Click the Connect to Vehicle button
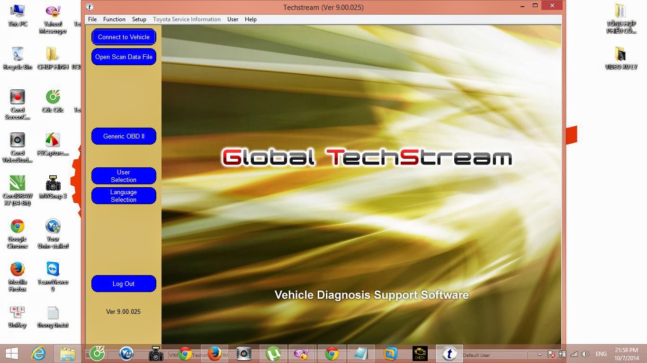 coord(124,37)
